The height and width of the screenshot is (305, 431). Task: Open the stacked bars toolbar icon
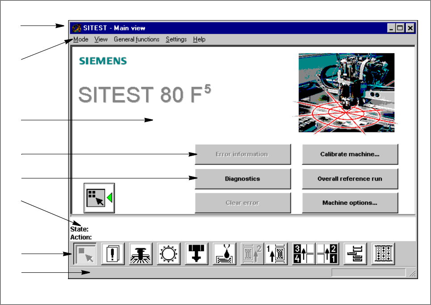tap(356, 254)
